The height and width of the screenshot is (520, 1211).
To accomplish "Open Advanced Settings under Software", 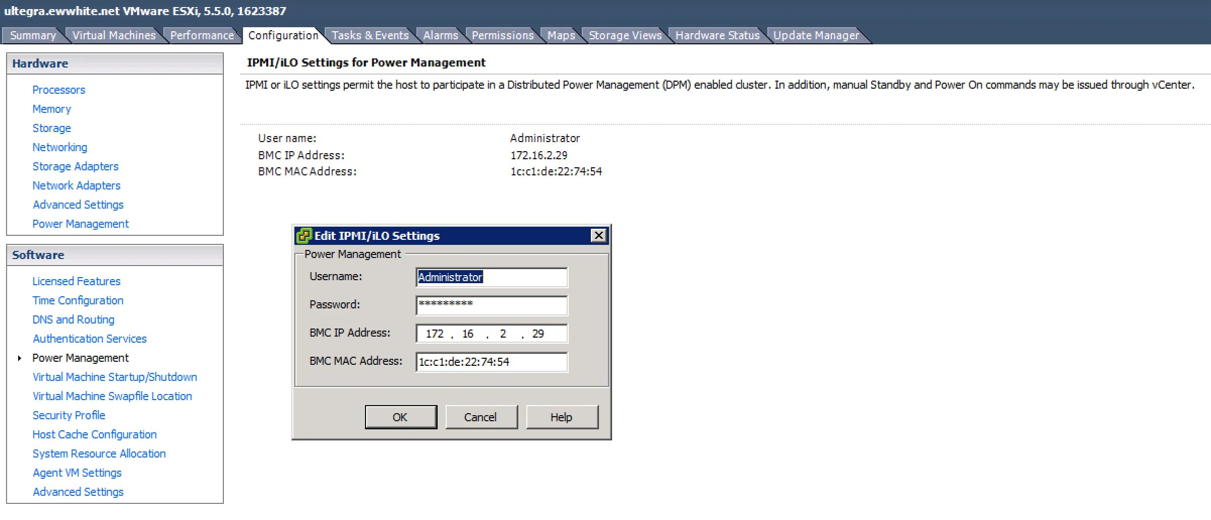I will 78,492.
